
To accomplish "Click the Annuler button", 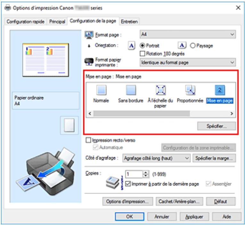I will 162,217.
